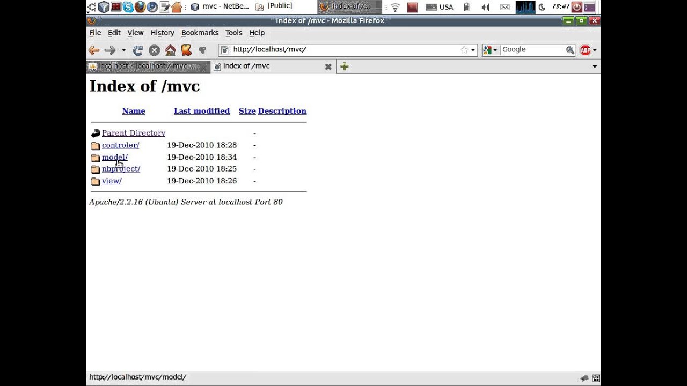Open the File menu

tap(95, 33)
